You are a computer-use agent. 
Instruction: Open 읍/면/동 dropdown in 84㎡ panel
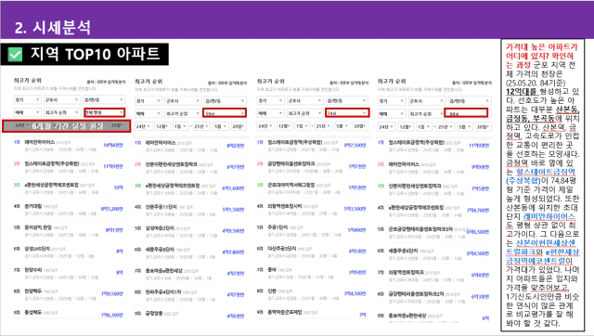click(470, 101)
